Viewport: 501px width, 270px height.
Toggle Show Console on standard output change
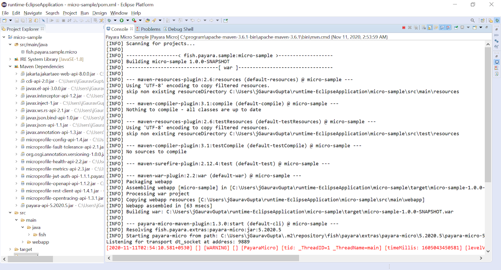coord(442,28)
